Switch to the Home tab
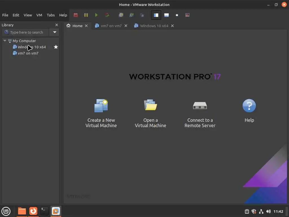This screenshot has width=289, height=217. (x=77, y=26)
